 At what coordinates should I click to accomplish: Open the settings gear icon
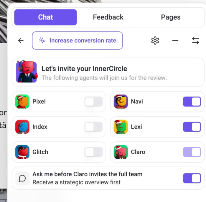155,40
